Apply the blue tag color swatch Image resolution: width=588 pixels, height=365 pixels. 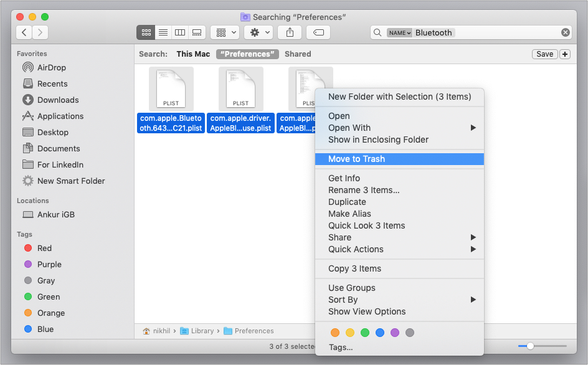[x=380, y=333]
